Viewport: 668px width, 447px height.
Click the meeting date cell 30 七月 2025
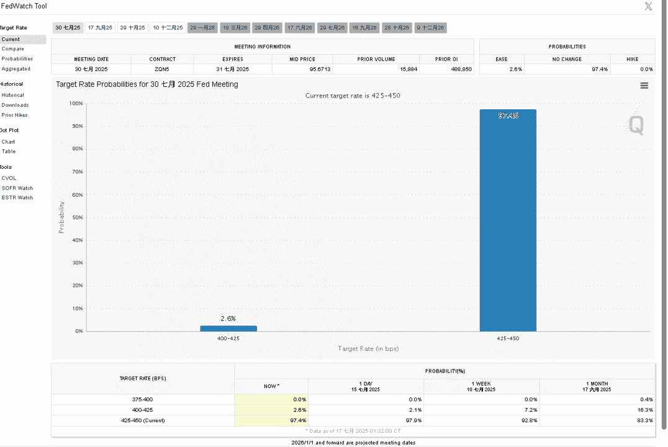click(91, 69)
